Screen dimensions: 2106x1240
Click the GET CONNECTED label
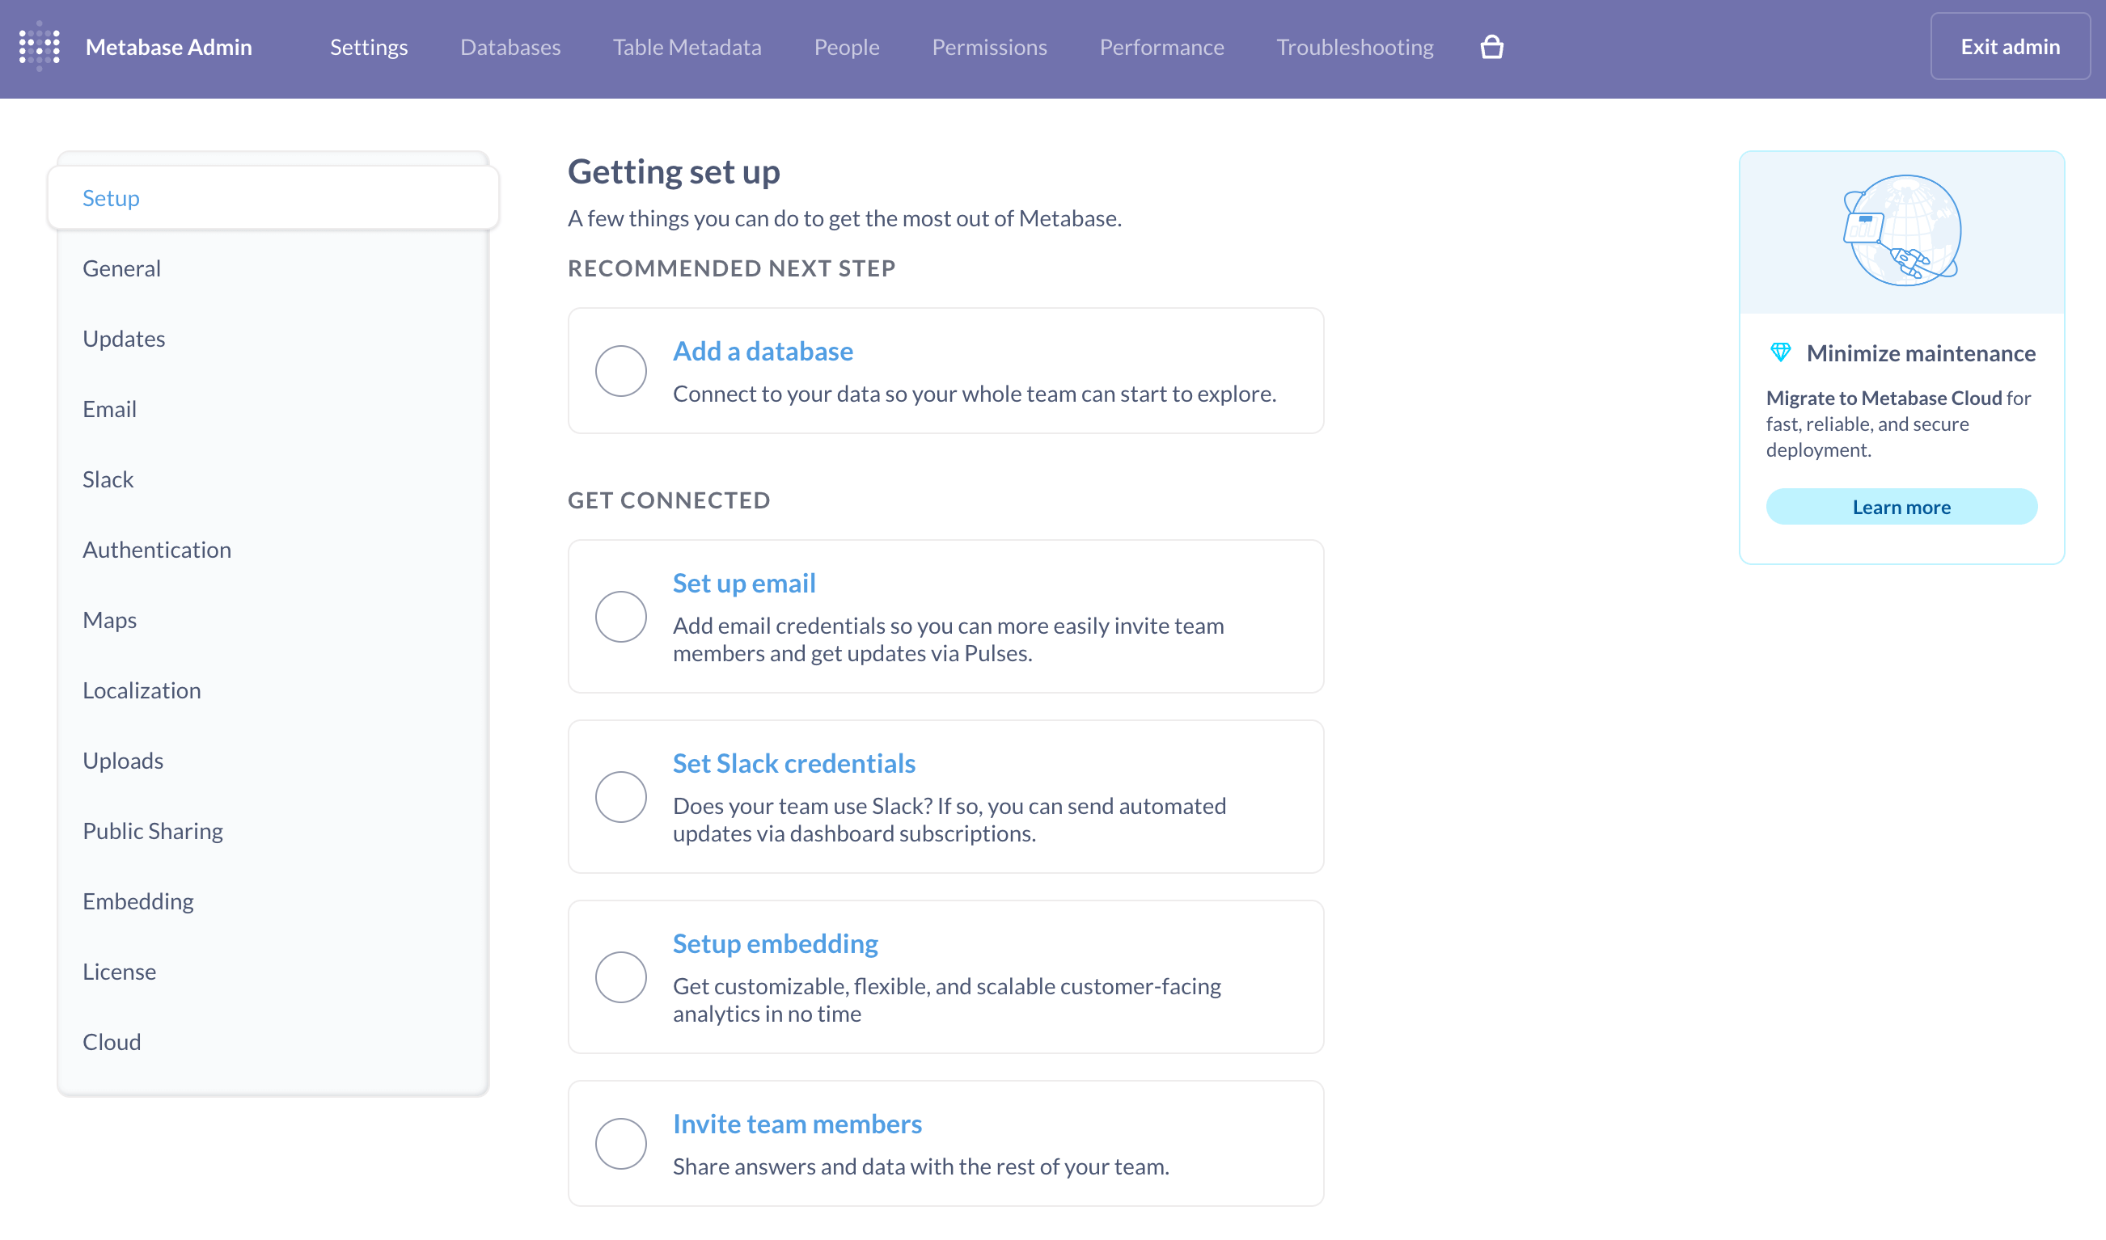[x=669, y=500]
